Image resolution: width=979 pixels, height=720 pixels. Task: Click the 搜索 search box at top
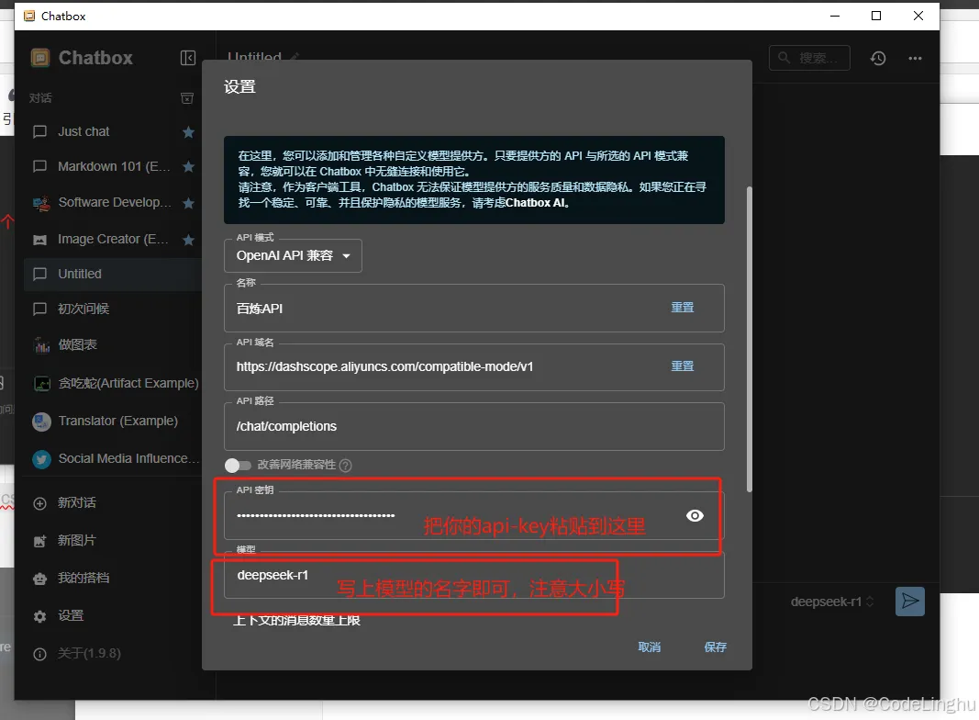point(809,58)
